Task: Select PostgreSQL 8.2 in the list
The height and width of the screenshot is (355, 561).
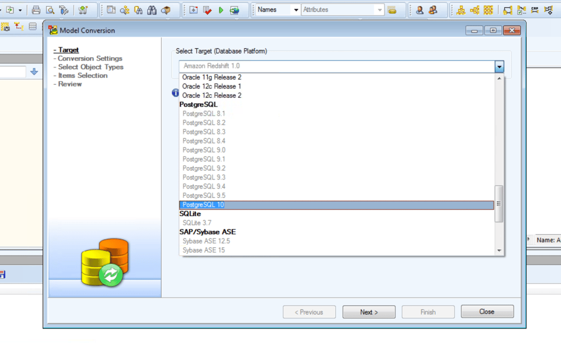Action: point(336,123)
